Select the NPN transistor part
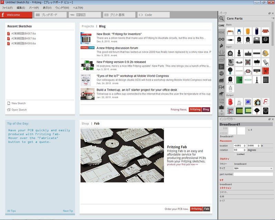Image resolution: width=275 pixels, height=220 pixels. (248, 40)
